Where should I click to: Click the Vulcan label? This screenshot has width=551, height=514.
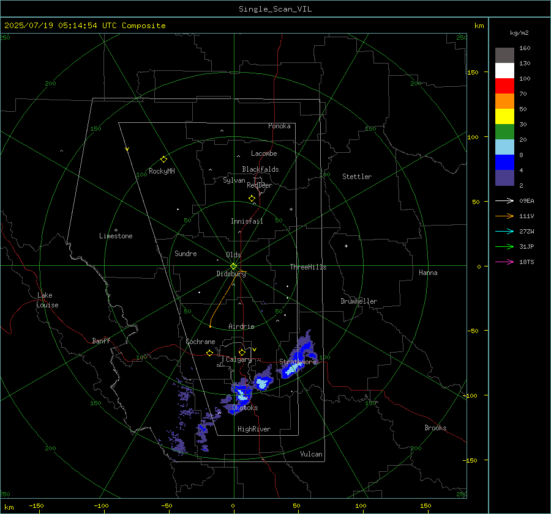click(x=311, y=454)
